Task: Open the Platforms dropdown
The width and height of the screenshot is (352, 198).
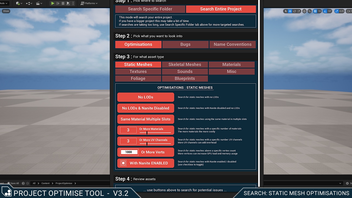Action: [x=89, y=3]
